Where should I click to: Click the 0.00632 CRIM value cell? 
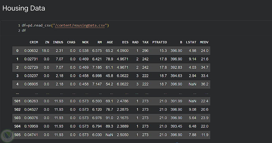tap(31, 51)
